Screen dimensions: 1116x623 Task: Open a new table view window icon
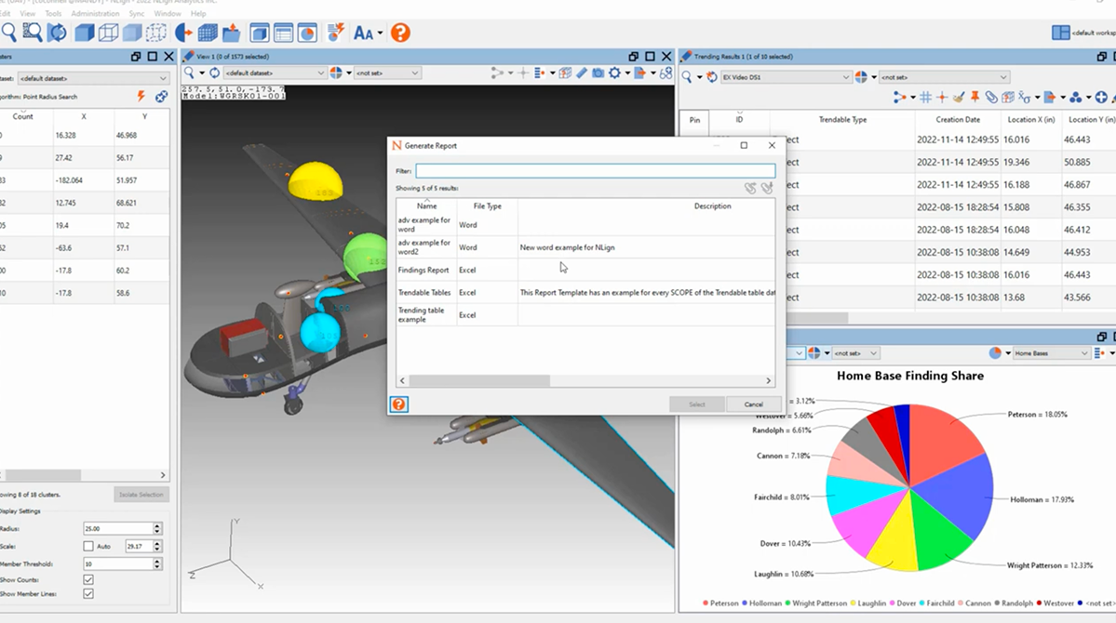pyautogui.click(x=283, y=32)
